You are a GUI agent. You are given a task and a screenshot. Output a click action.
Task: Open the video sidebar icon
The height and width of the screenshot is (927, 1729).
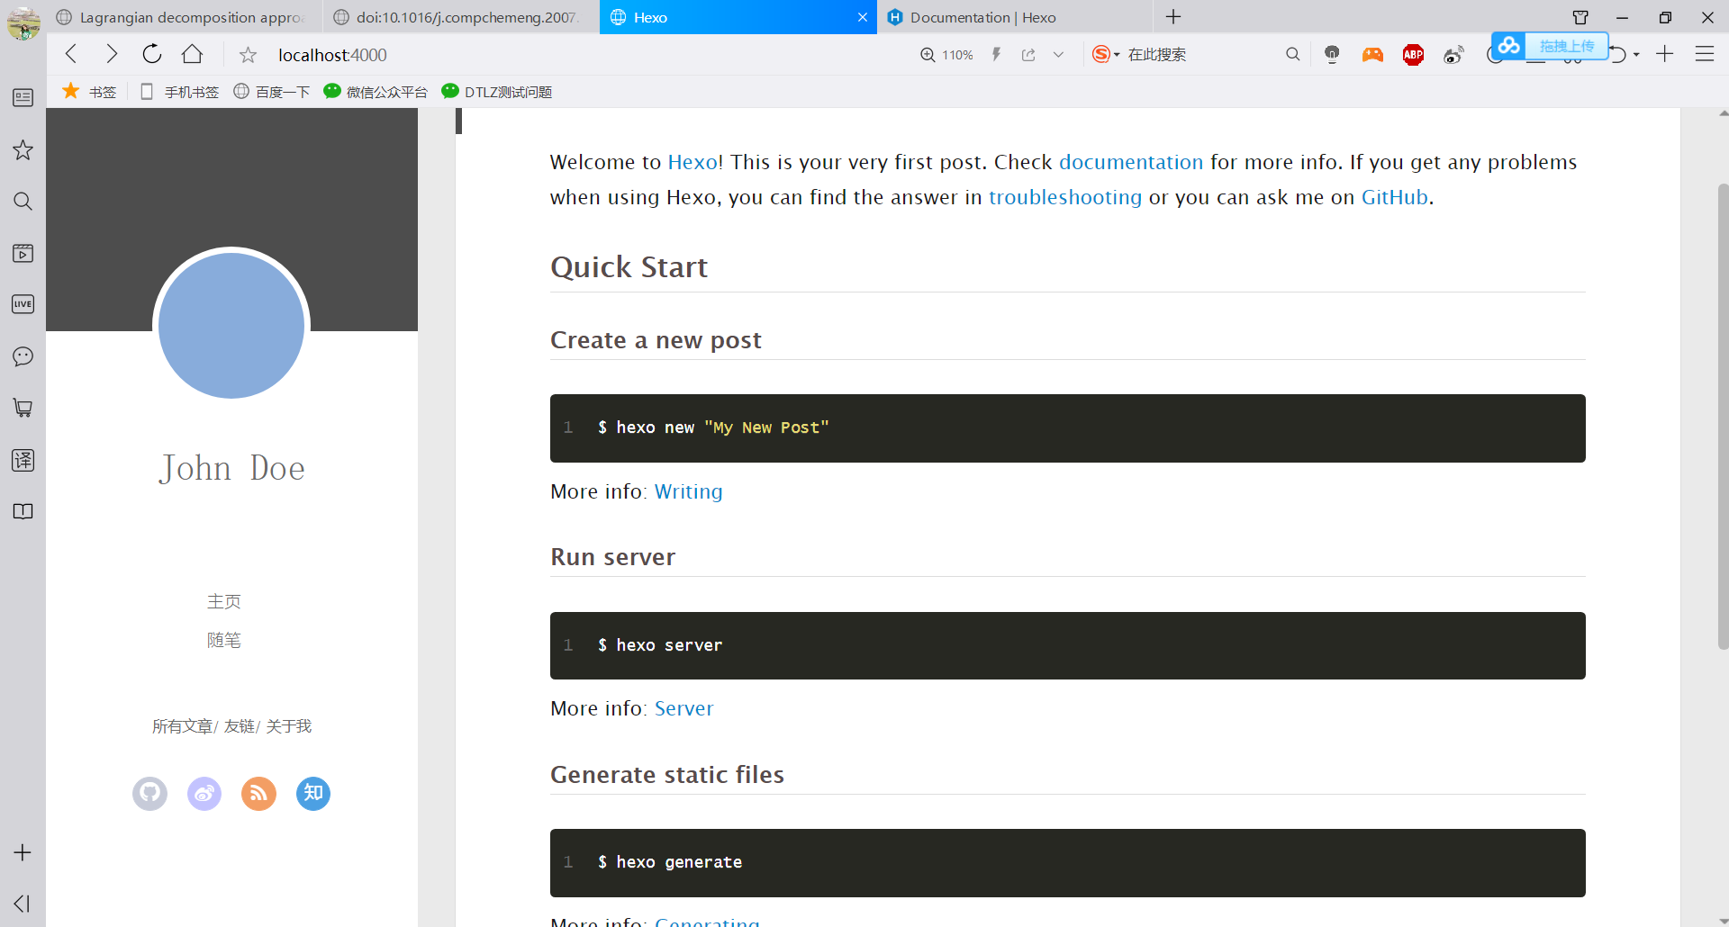[x=23, y=253]
